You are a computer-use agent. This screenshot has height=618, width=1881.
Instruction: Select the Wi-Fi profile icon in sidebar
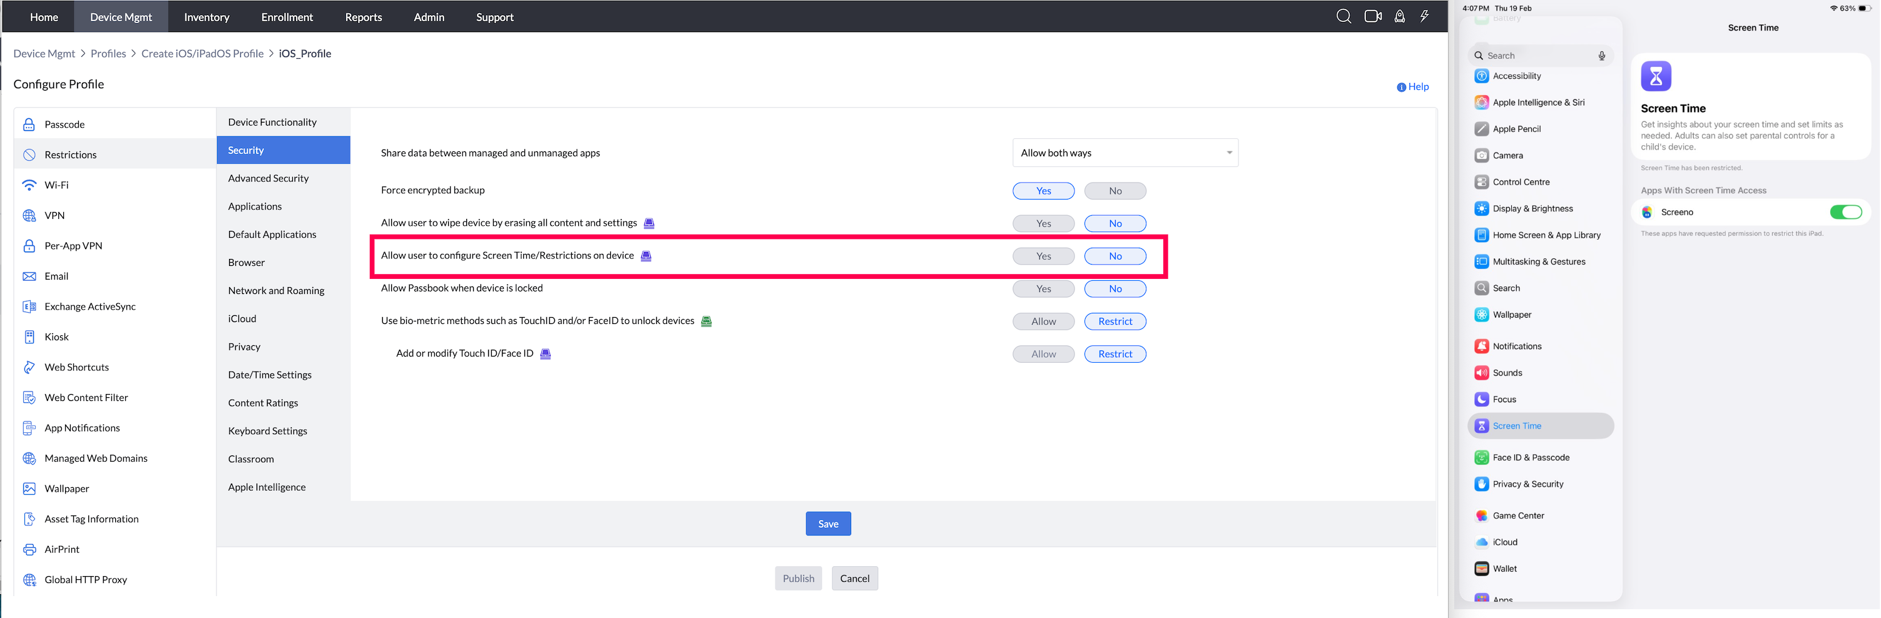[29, 185]
